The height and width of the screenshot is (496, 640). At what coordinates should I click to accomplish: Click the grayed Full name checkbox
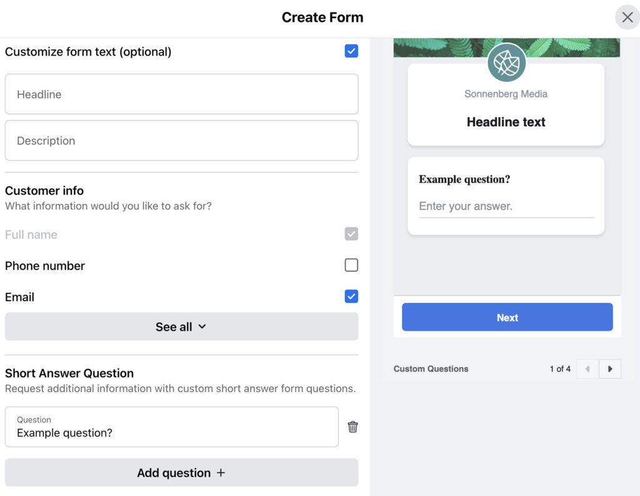351,234
